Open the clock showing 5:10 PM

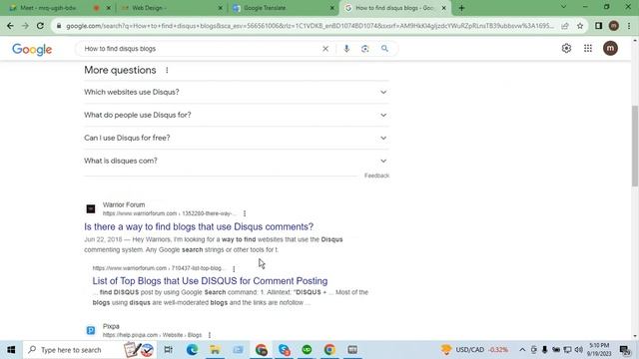pyautogui.click(x=599, y=350)
